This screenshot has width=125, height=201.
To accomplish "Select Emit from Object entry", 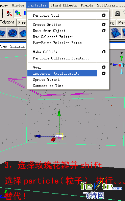I will click(49, 31).
